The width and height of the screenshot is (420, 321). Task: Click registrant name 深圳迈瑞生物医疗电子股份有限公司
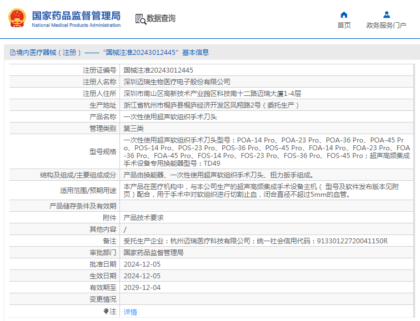click(x=177, y=82)
